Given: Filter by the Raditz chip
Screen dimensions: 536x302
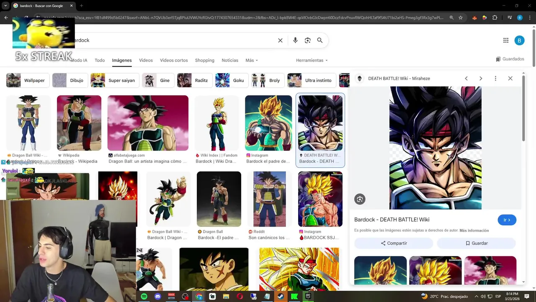Looking at the screenshot, I should pyautogui.click(x=195, y=80).
